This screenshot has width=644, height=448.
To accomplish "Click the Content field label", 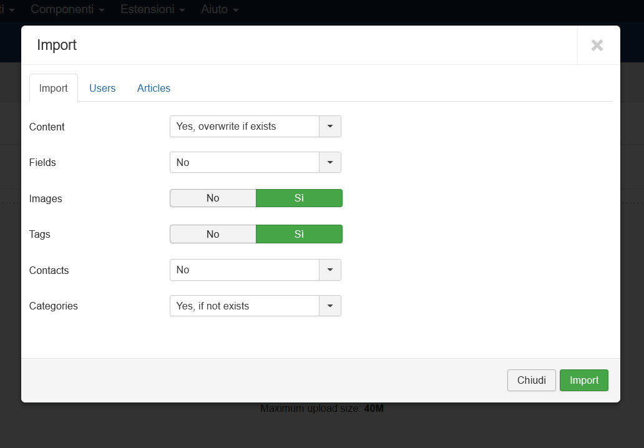I will coord(47,127).
